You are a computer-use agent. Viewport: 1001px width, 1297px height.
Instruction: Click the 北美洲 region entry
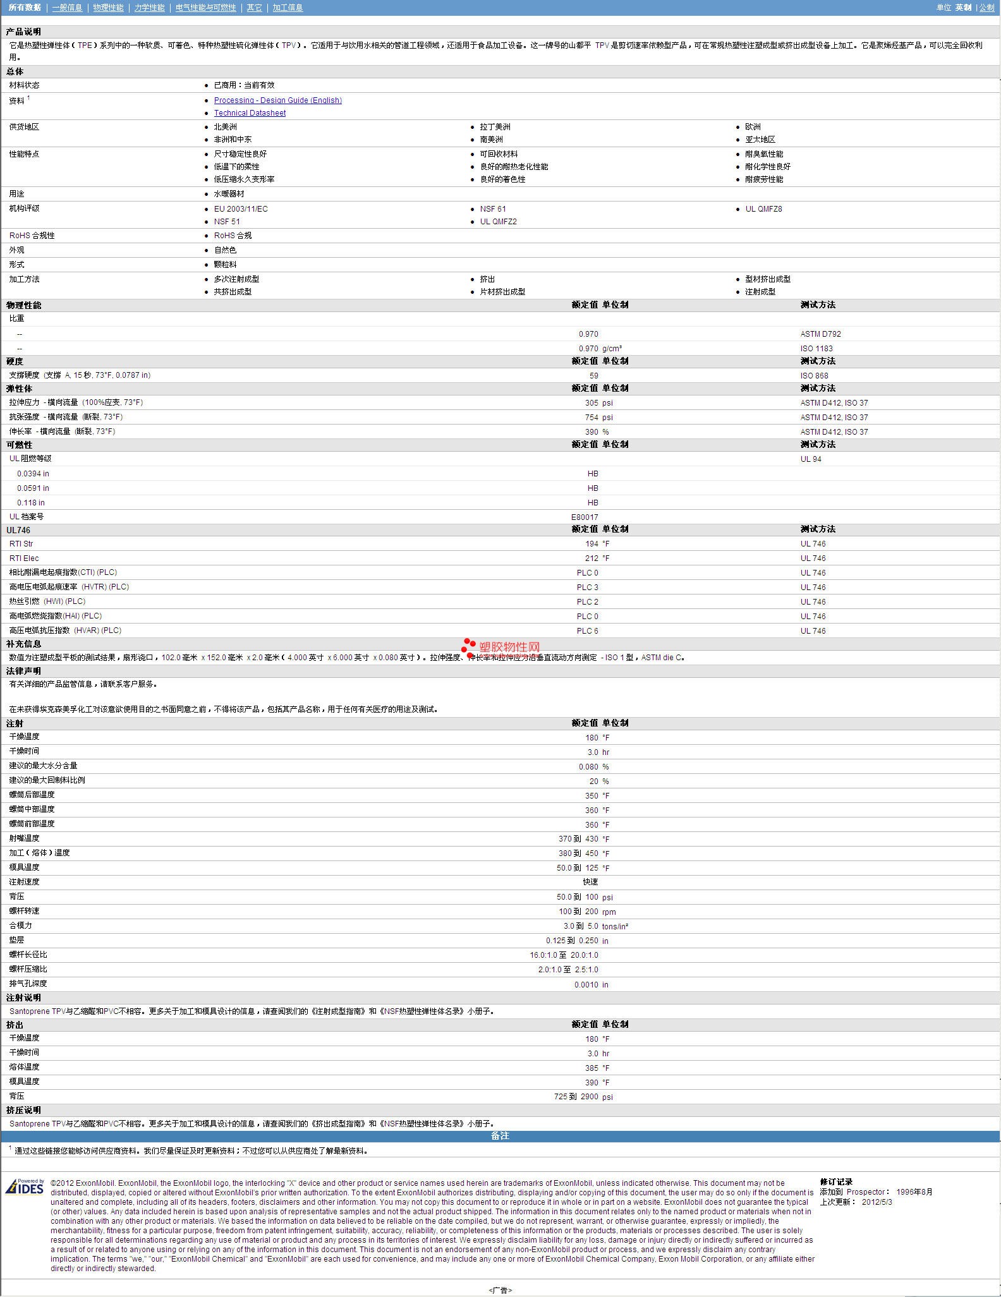pyautogui.click(x=225, y=127)
